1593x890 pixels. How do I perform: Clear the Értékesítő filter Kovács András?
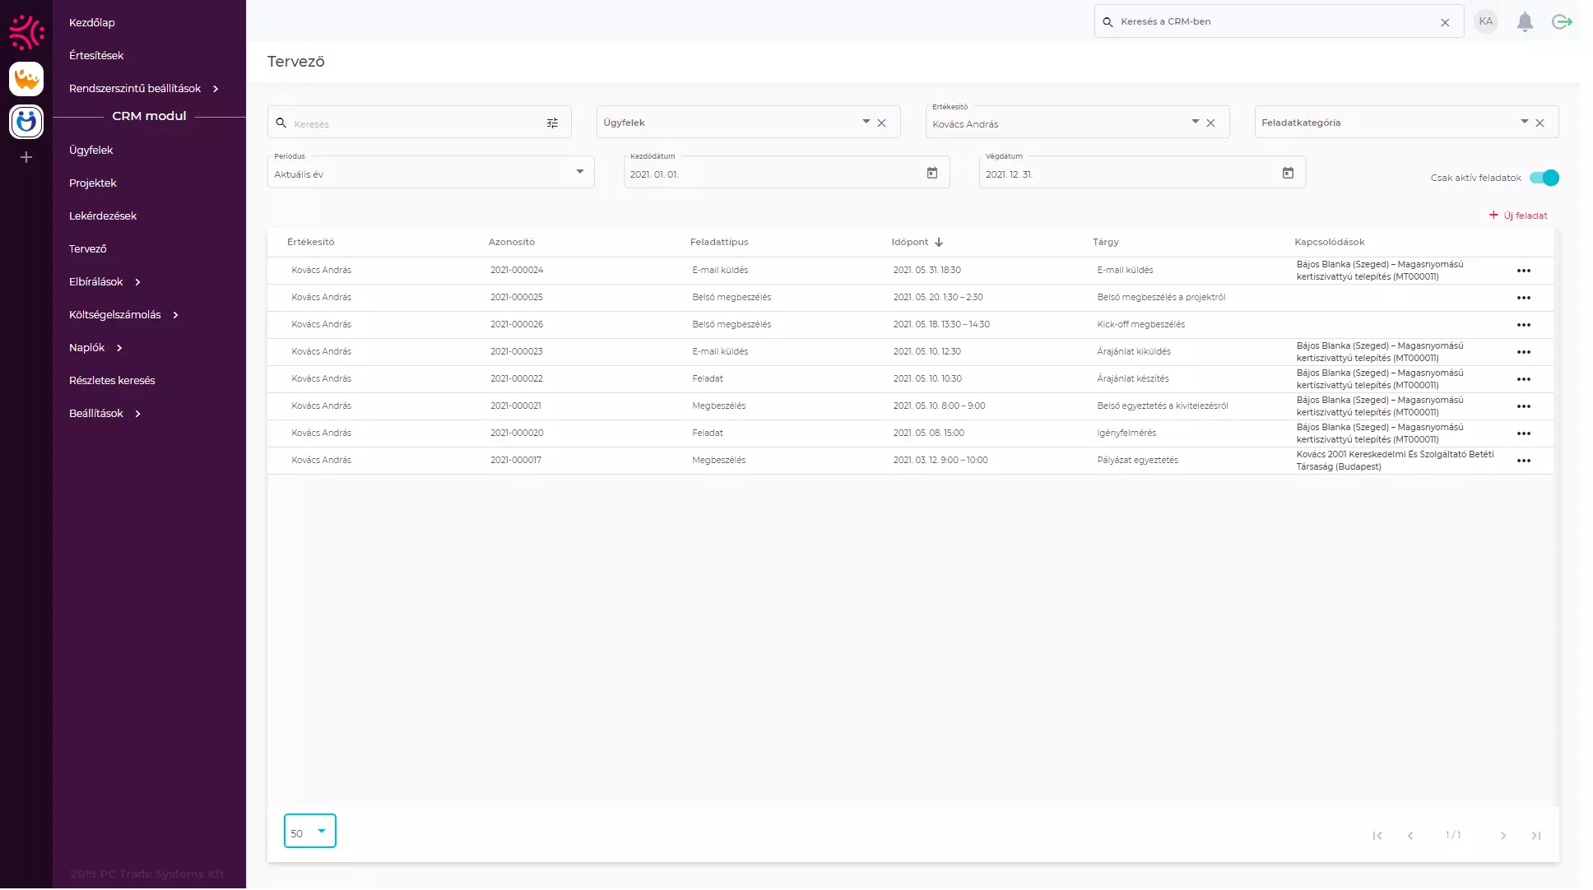tap(1210, 123)
